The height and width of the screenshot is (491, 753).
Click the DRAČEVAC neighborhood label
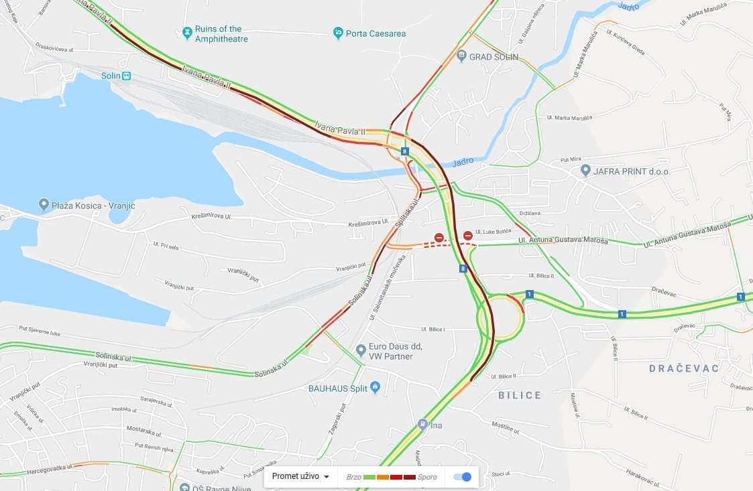684,368
